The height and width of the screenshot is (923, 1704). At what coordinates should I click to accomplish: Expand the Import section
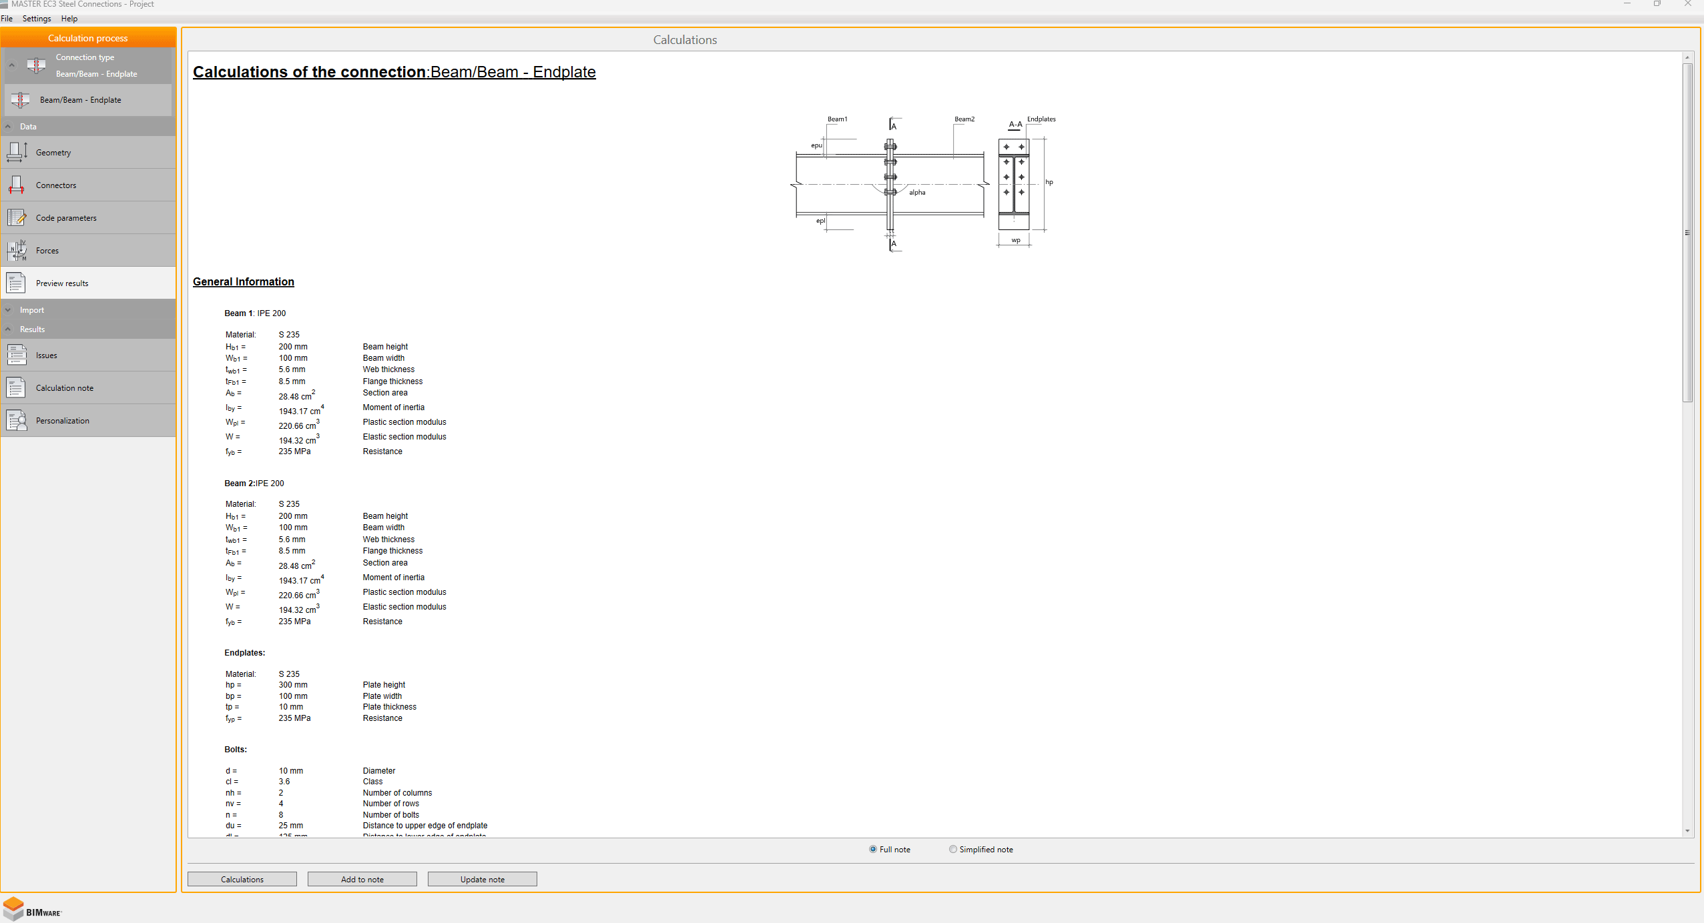pyautogui.click(x=8, y=310)
